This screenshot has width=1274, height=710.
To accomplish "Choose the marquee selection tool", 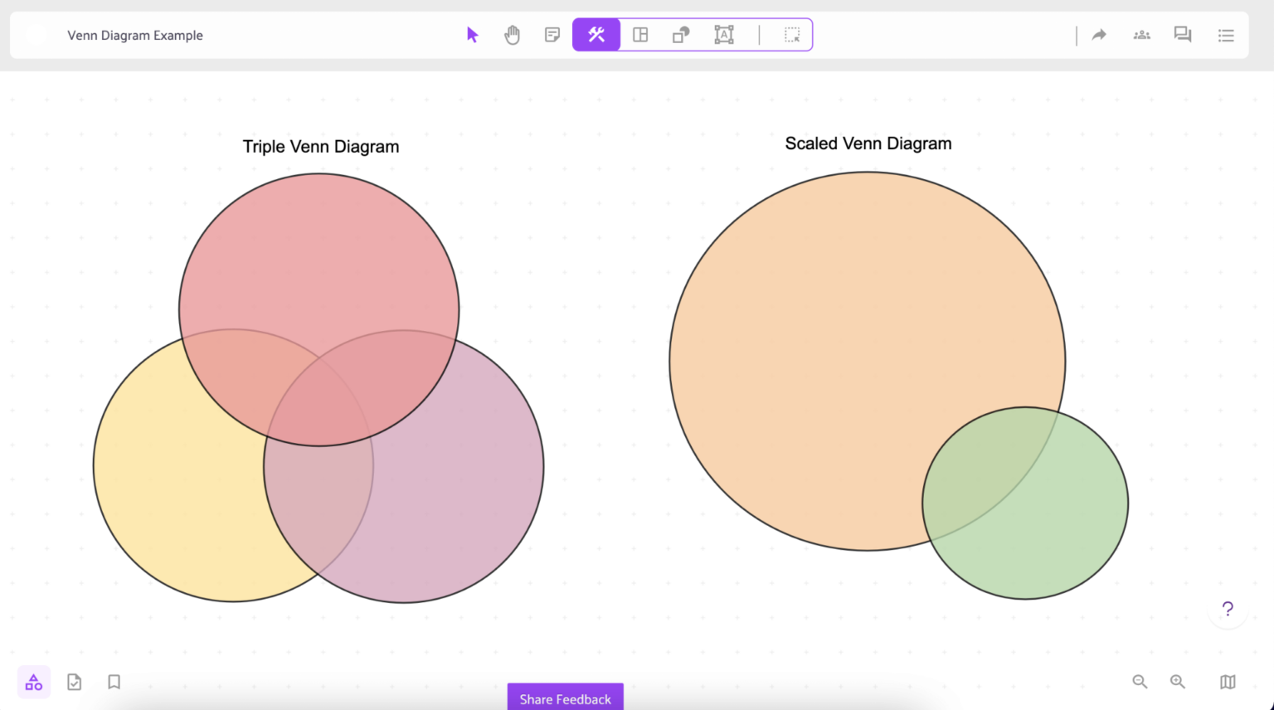I will coord(791,34).
